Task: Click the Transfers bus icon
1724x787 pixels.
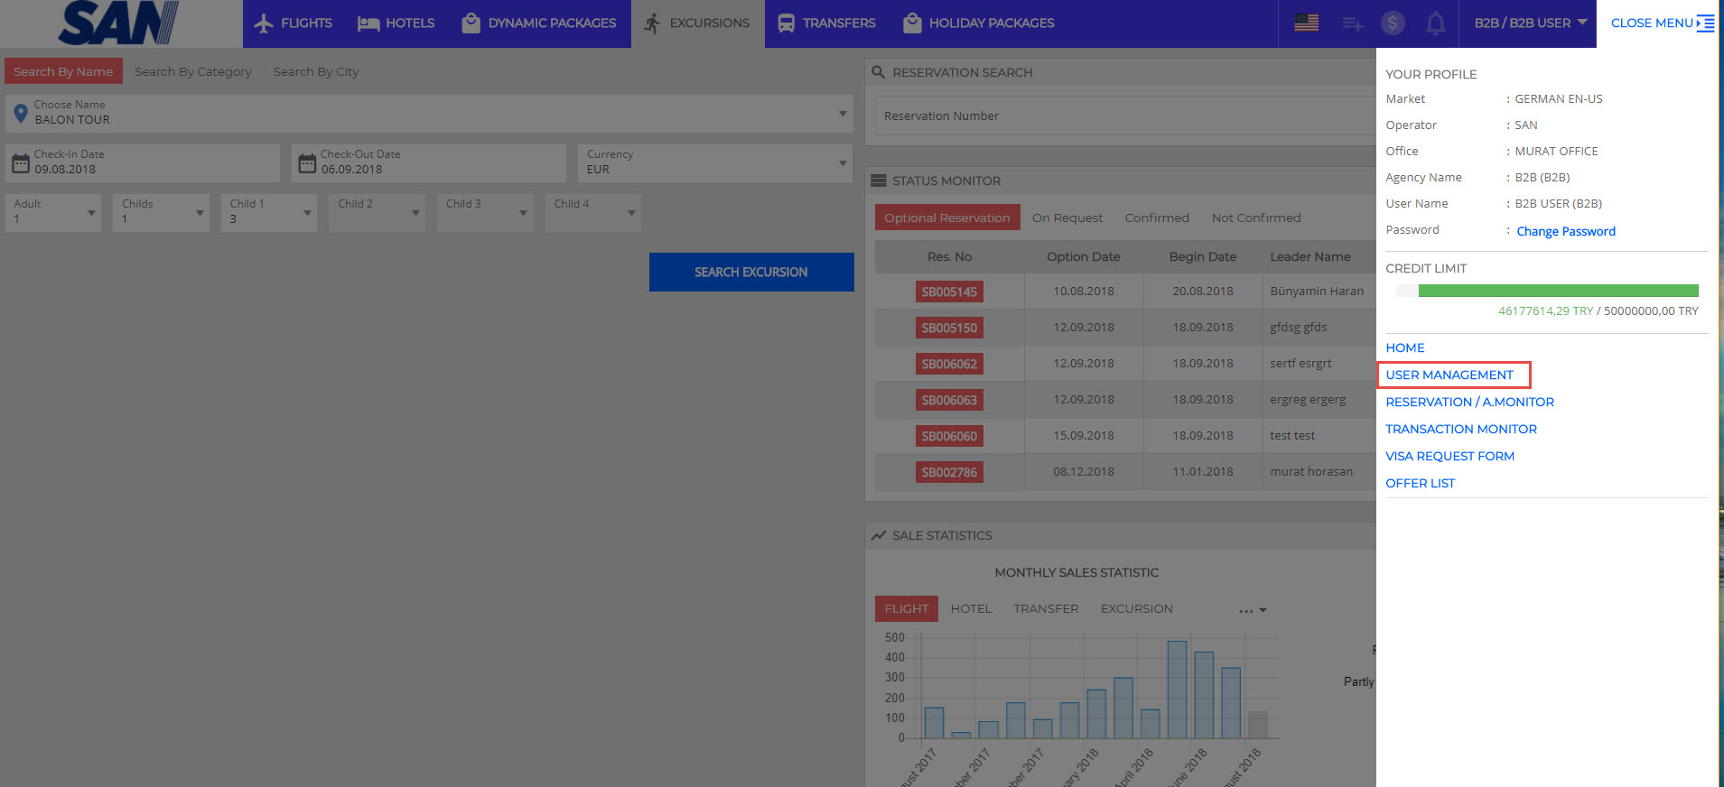Action: point(786,23)
